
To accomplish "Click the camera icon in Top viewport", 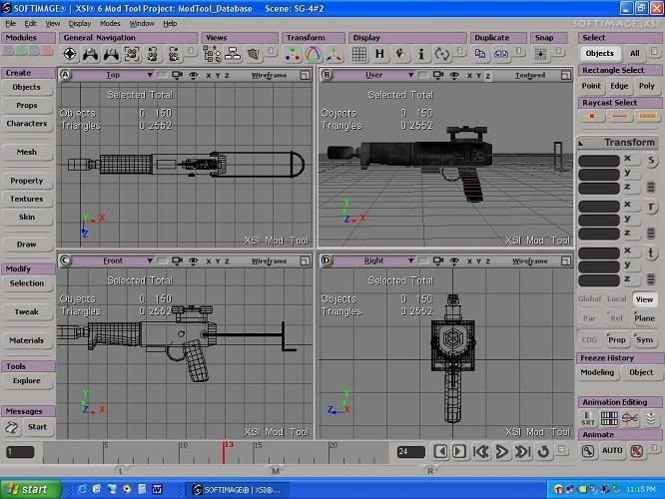I will click(x=177, y=75).
